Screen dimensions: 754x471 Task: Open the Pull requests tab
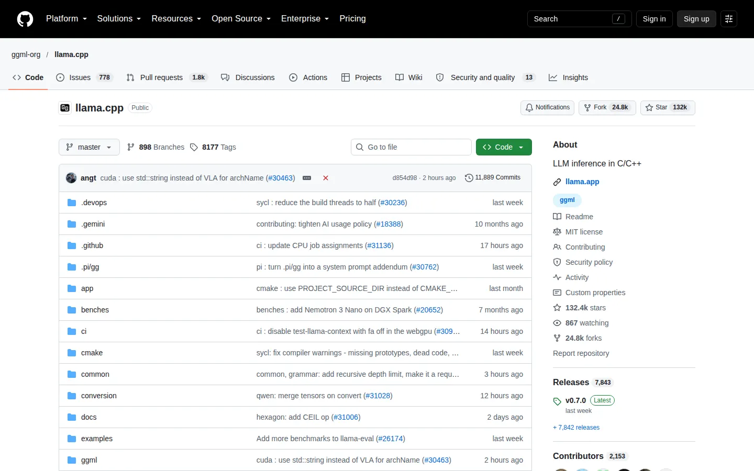coord(167,77)
